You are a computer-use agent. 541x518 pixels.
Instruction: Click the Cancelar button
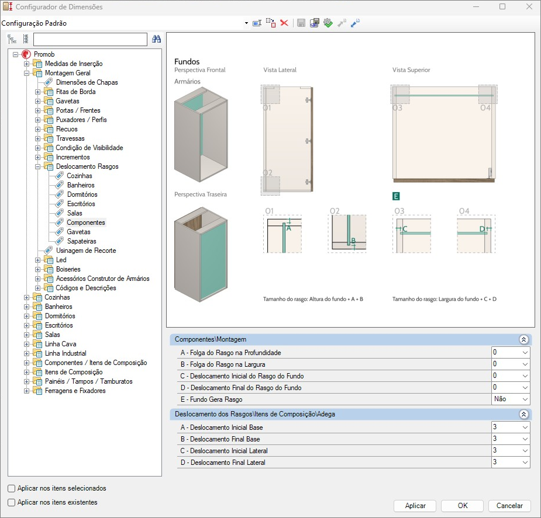coord(509,506)
